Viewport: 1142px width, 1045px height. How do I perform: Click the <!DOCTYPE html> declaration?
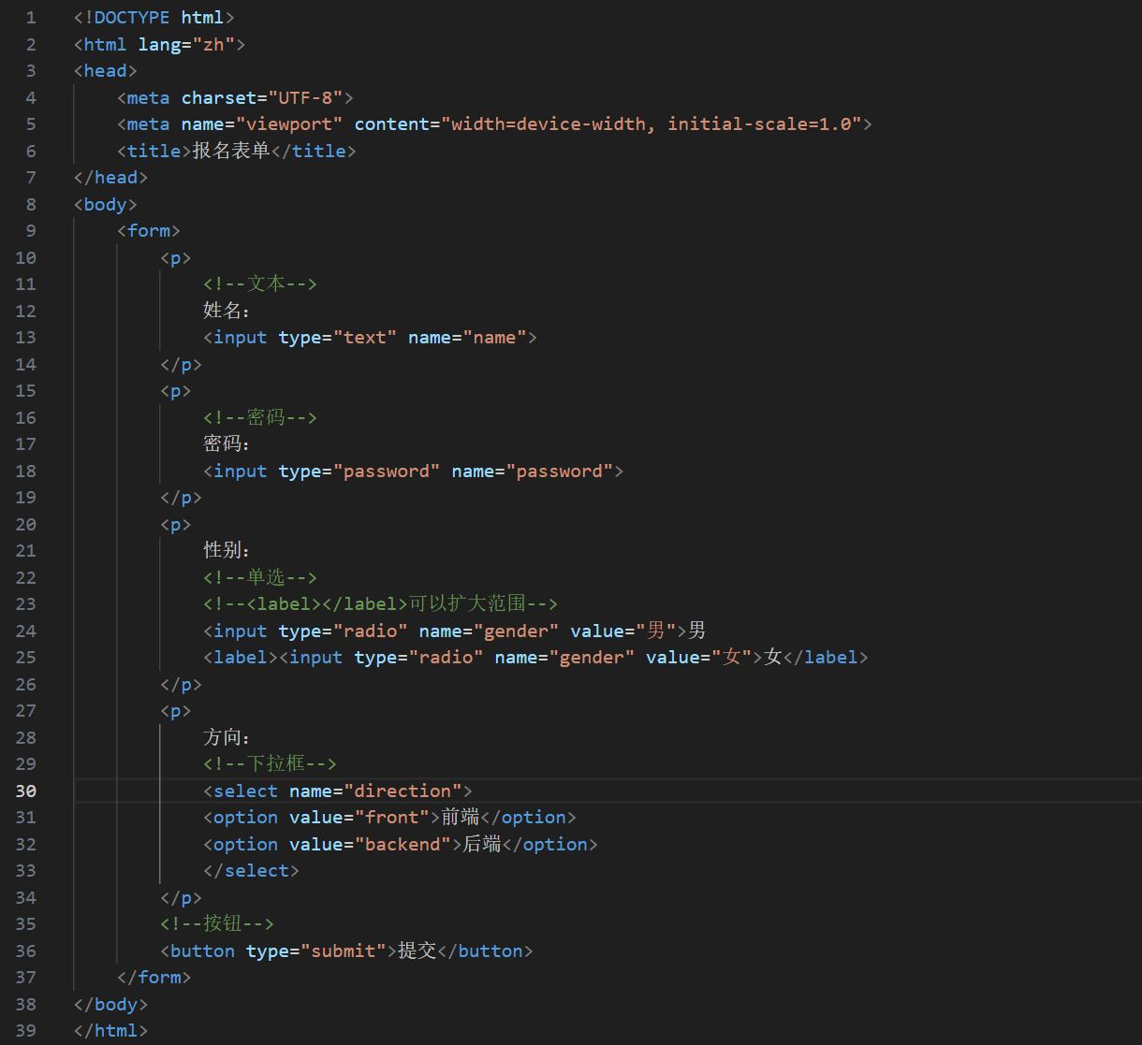(x=154, y=17)
